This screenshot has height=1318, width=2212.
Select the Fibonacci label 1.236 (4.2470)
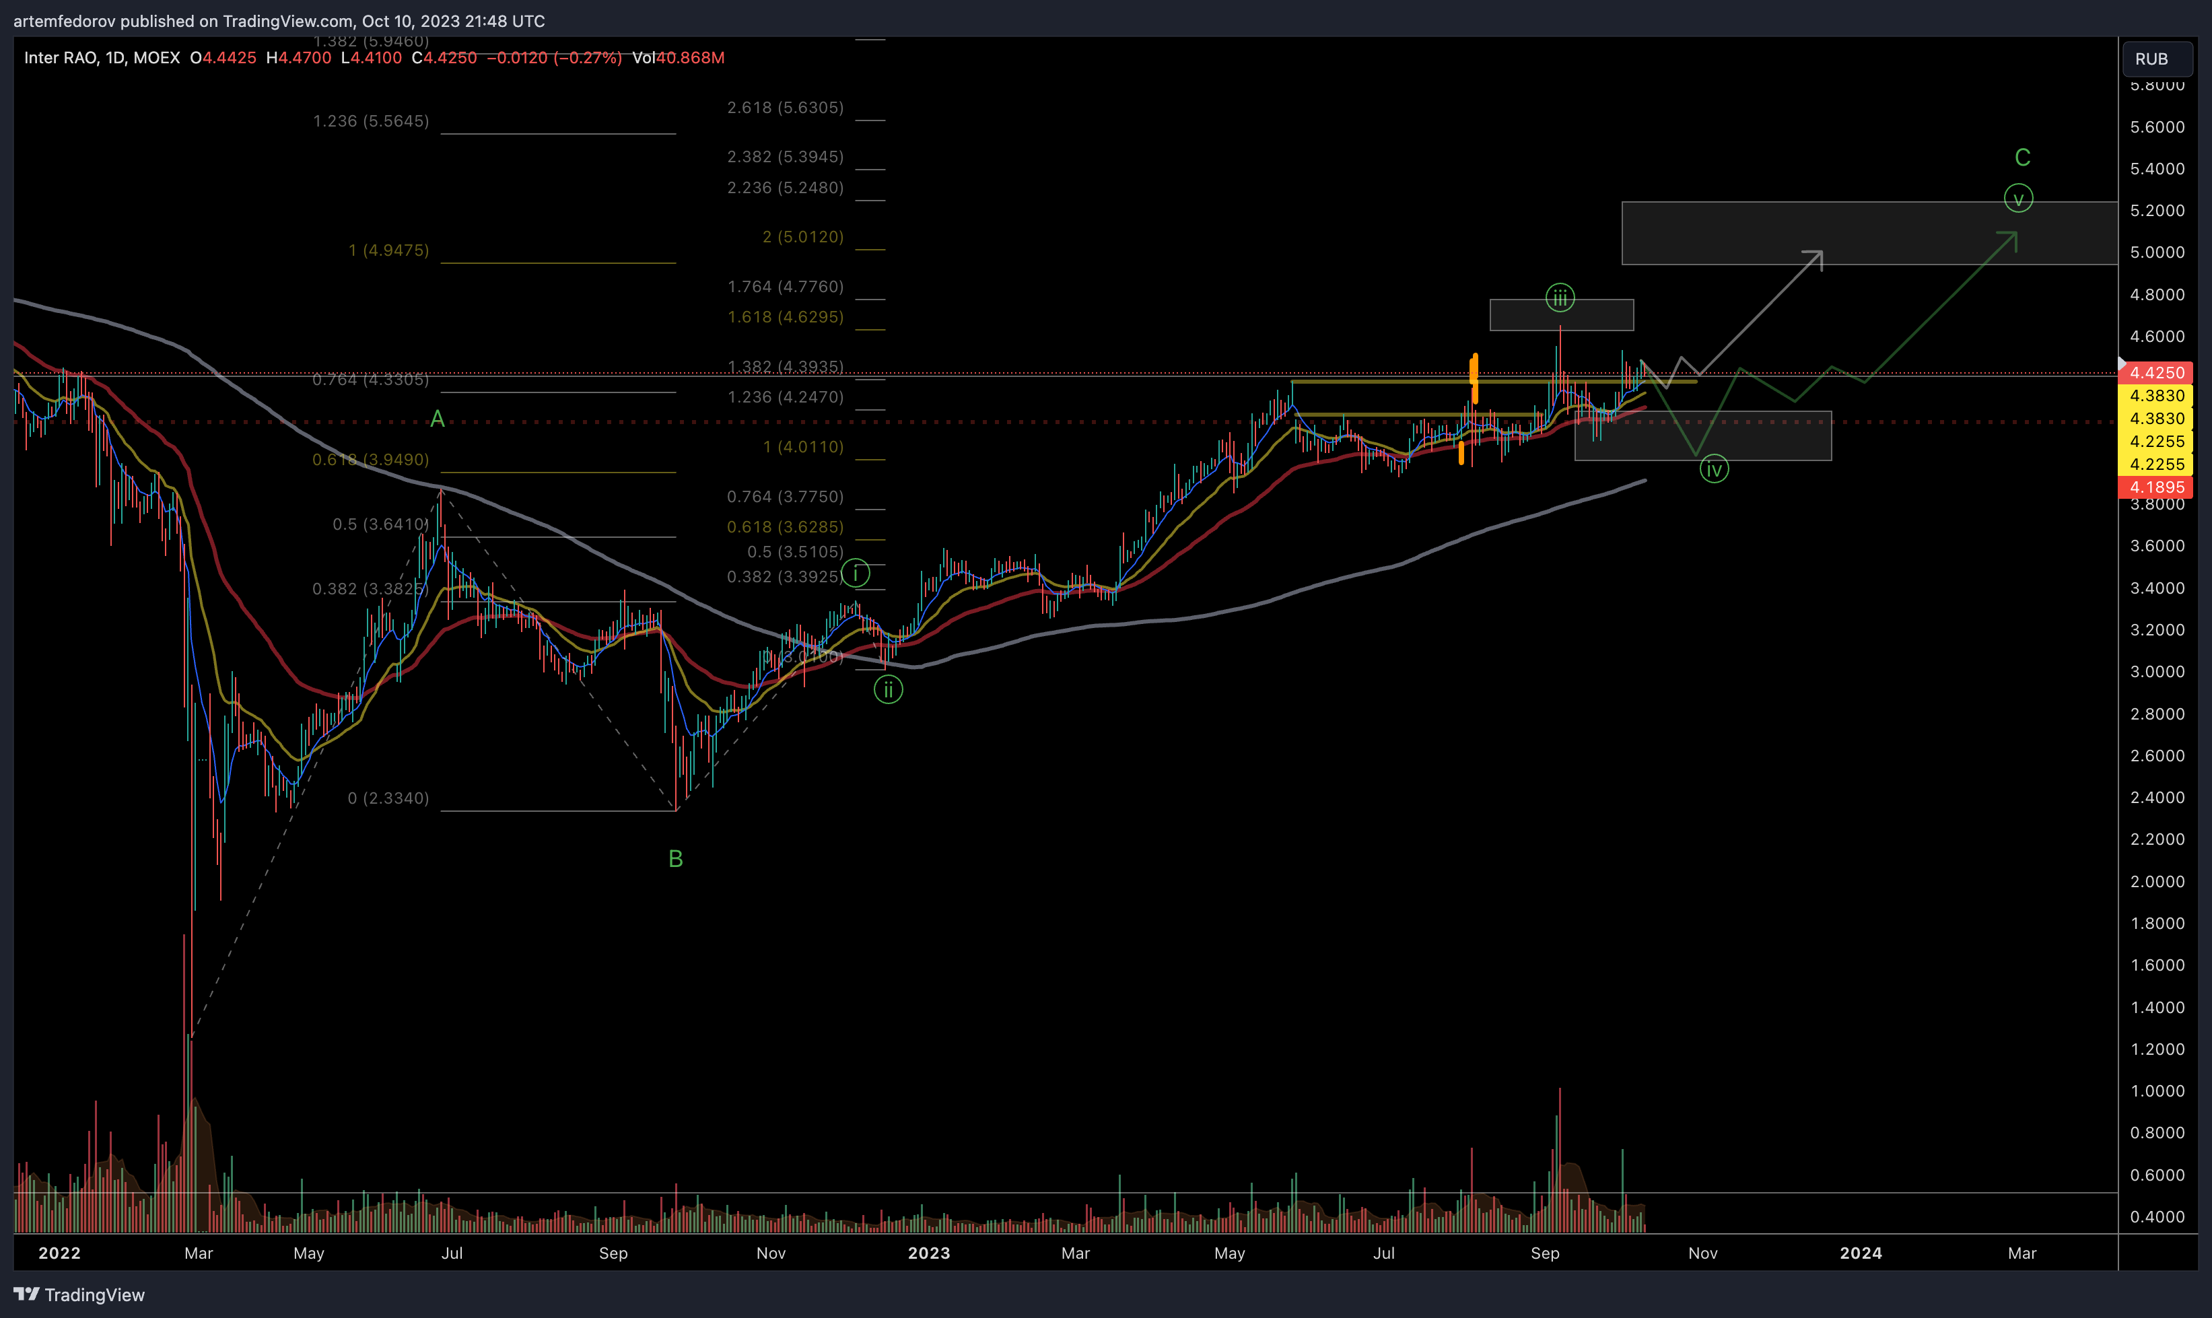click(x=785, y=397)
